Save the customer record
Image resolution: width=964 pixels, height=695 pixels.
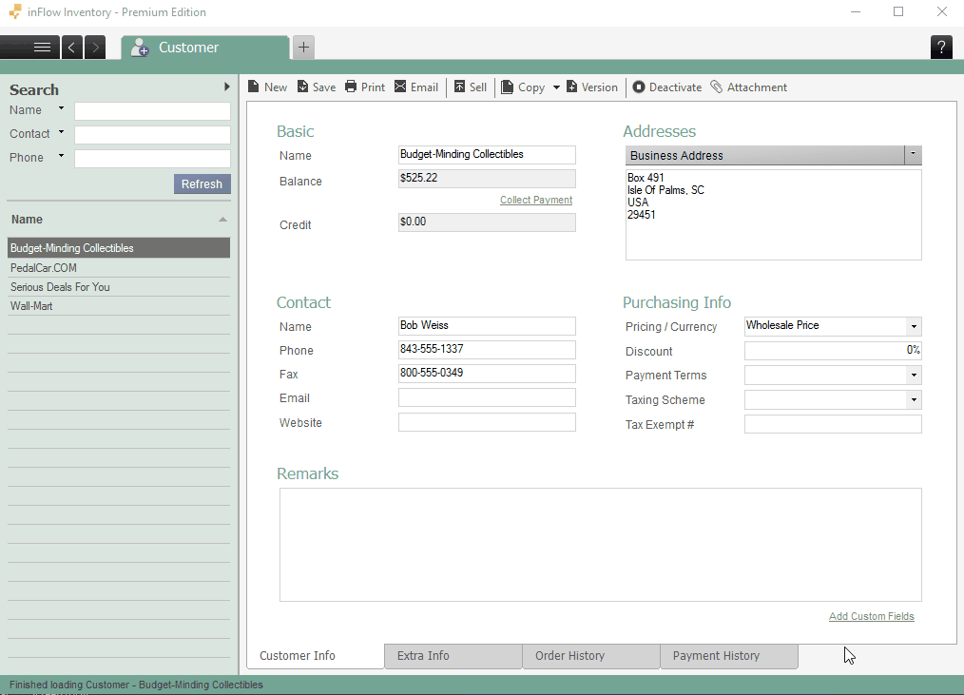(x=317, y=87)
